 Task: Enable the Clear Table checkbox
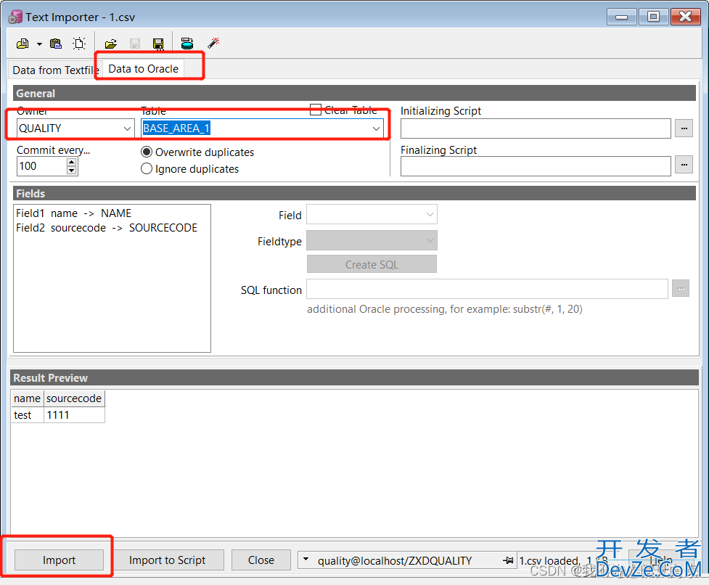tap(316, 110)
